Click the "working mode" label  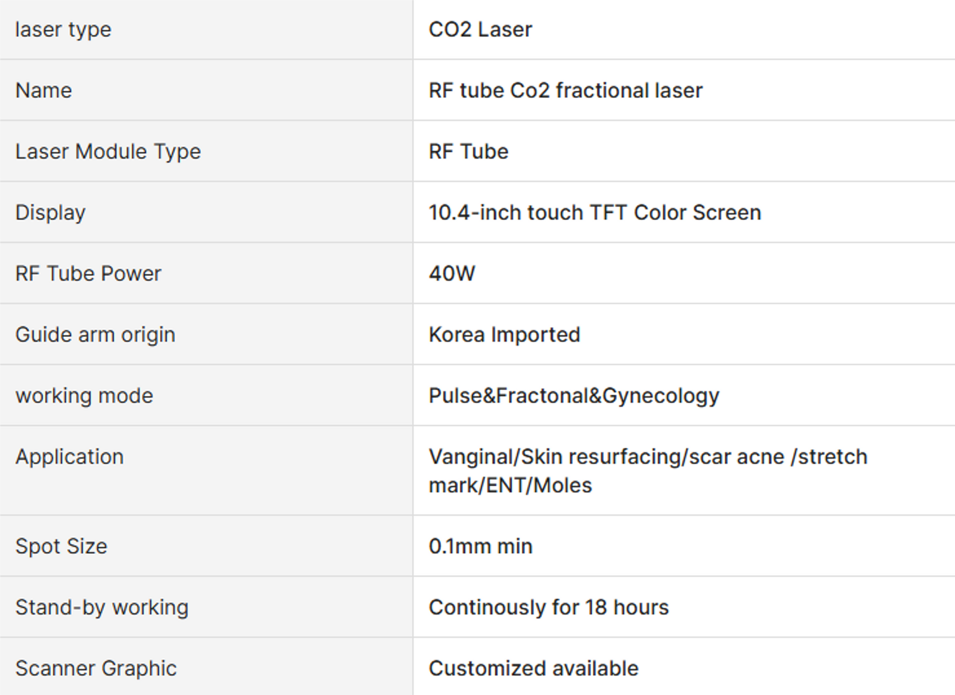point(84,396)
